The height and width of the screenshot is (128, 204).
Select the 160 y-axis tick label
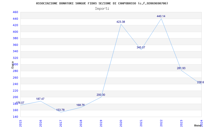pyautogui.click(x=15, y=110)
